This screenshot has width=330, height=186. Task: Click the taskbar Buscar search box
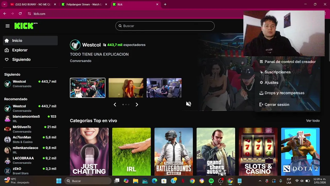[x=88, y=181]
